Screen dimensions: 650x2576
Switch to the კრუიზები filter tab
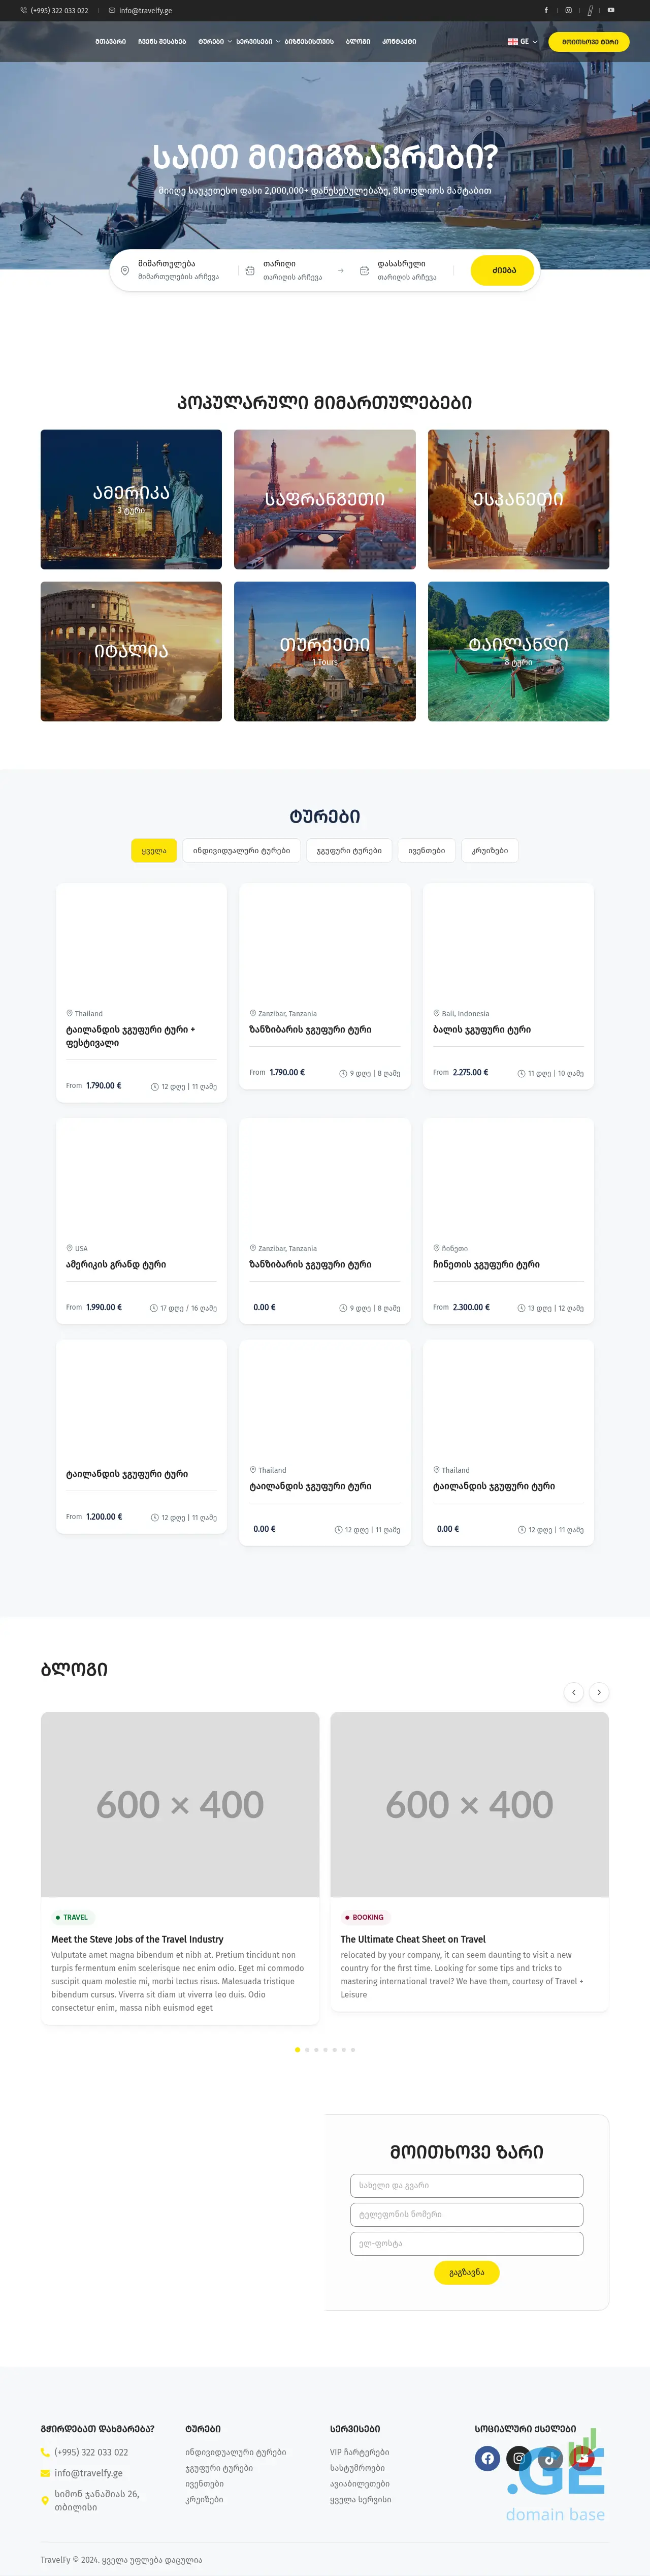pyautogui.click(x=489, y=850)
